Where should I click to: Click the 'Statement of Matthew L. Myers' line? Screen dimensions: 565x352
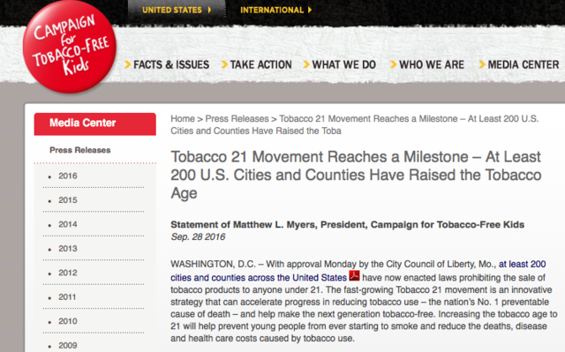347,225
